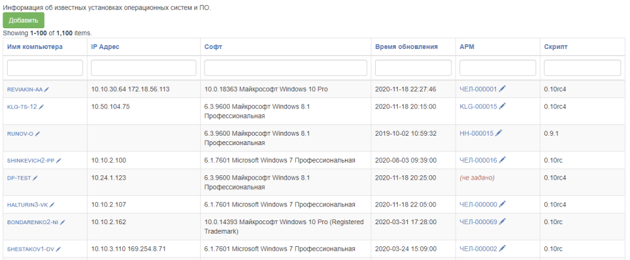630x260 pixels.
Task: Edit the HH-000015 workstation with the pencil icon
Action: coord(498,133)
